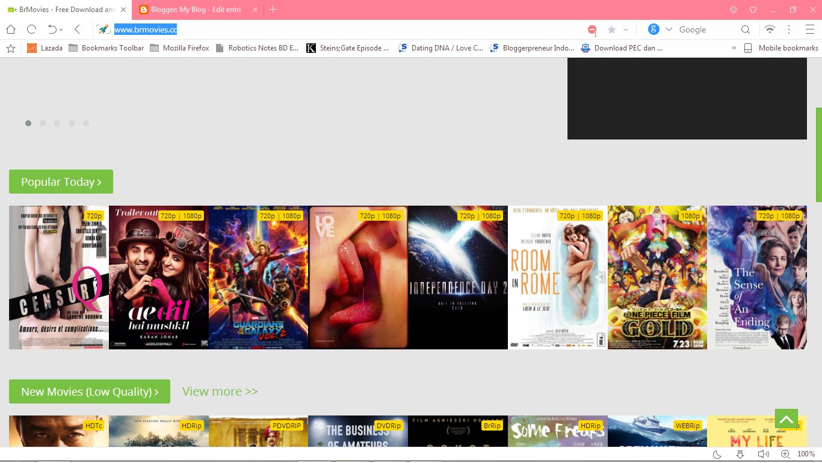
Task: Click the magnifier search icon
Action: coord(746,29)
